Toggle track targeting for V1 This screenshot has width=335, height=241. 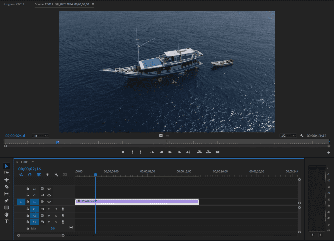pos(34,201)
